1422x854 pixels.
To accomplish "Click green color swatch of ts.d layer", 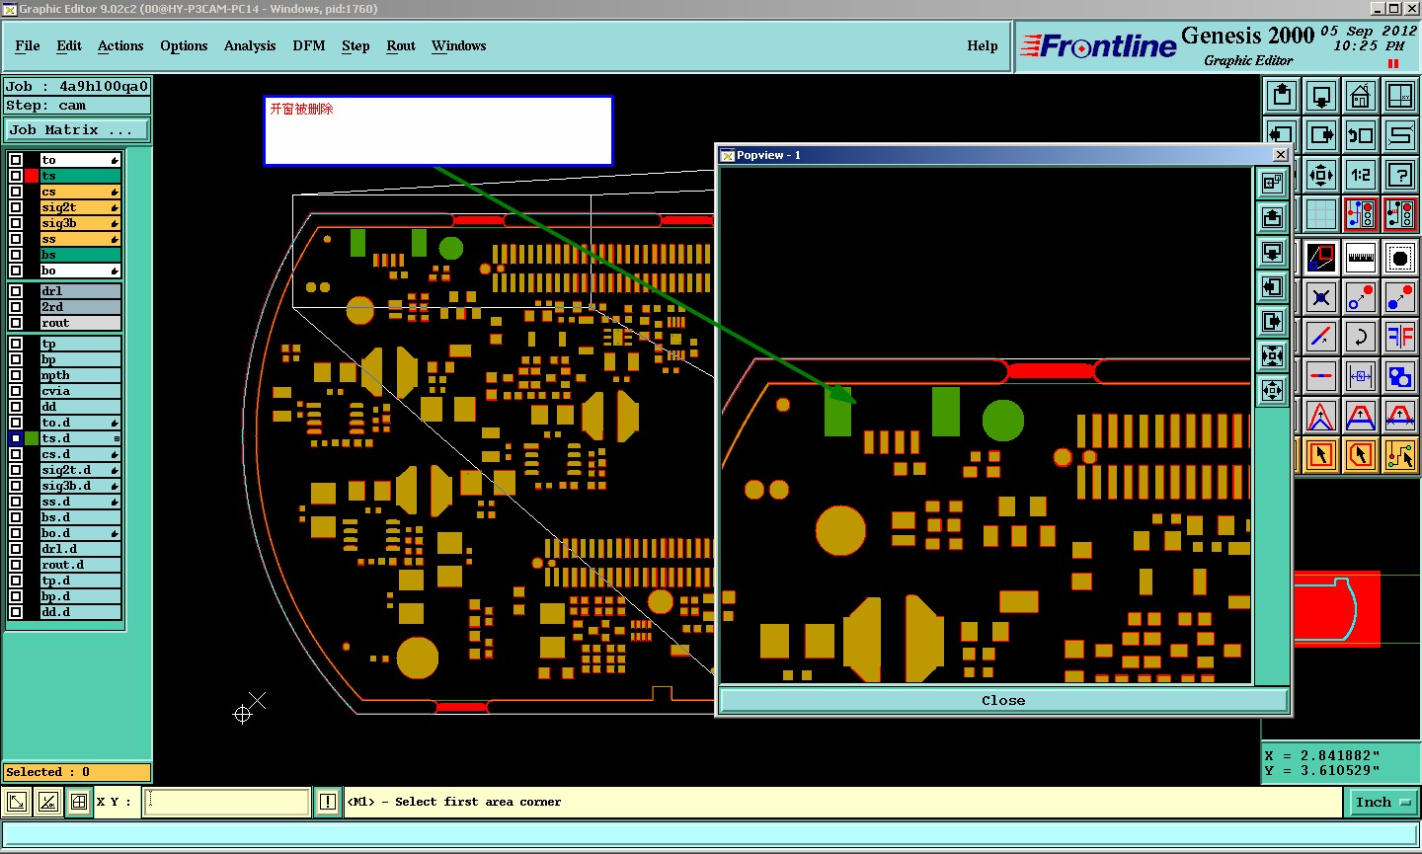I will 32,438.
